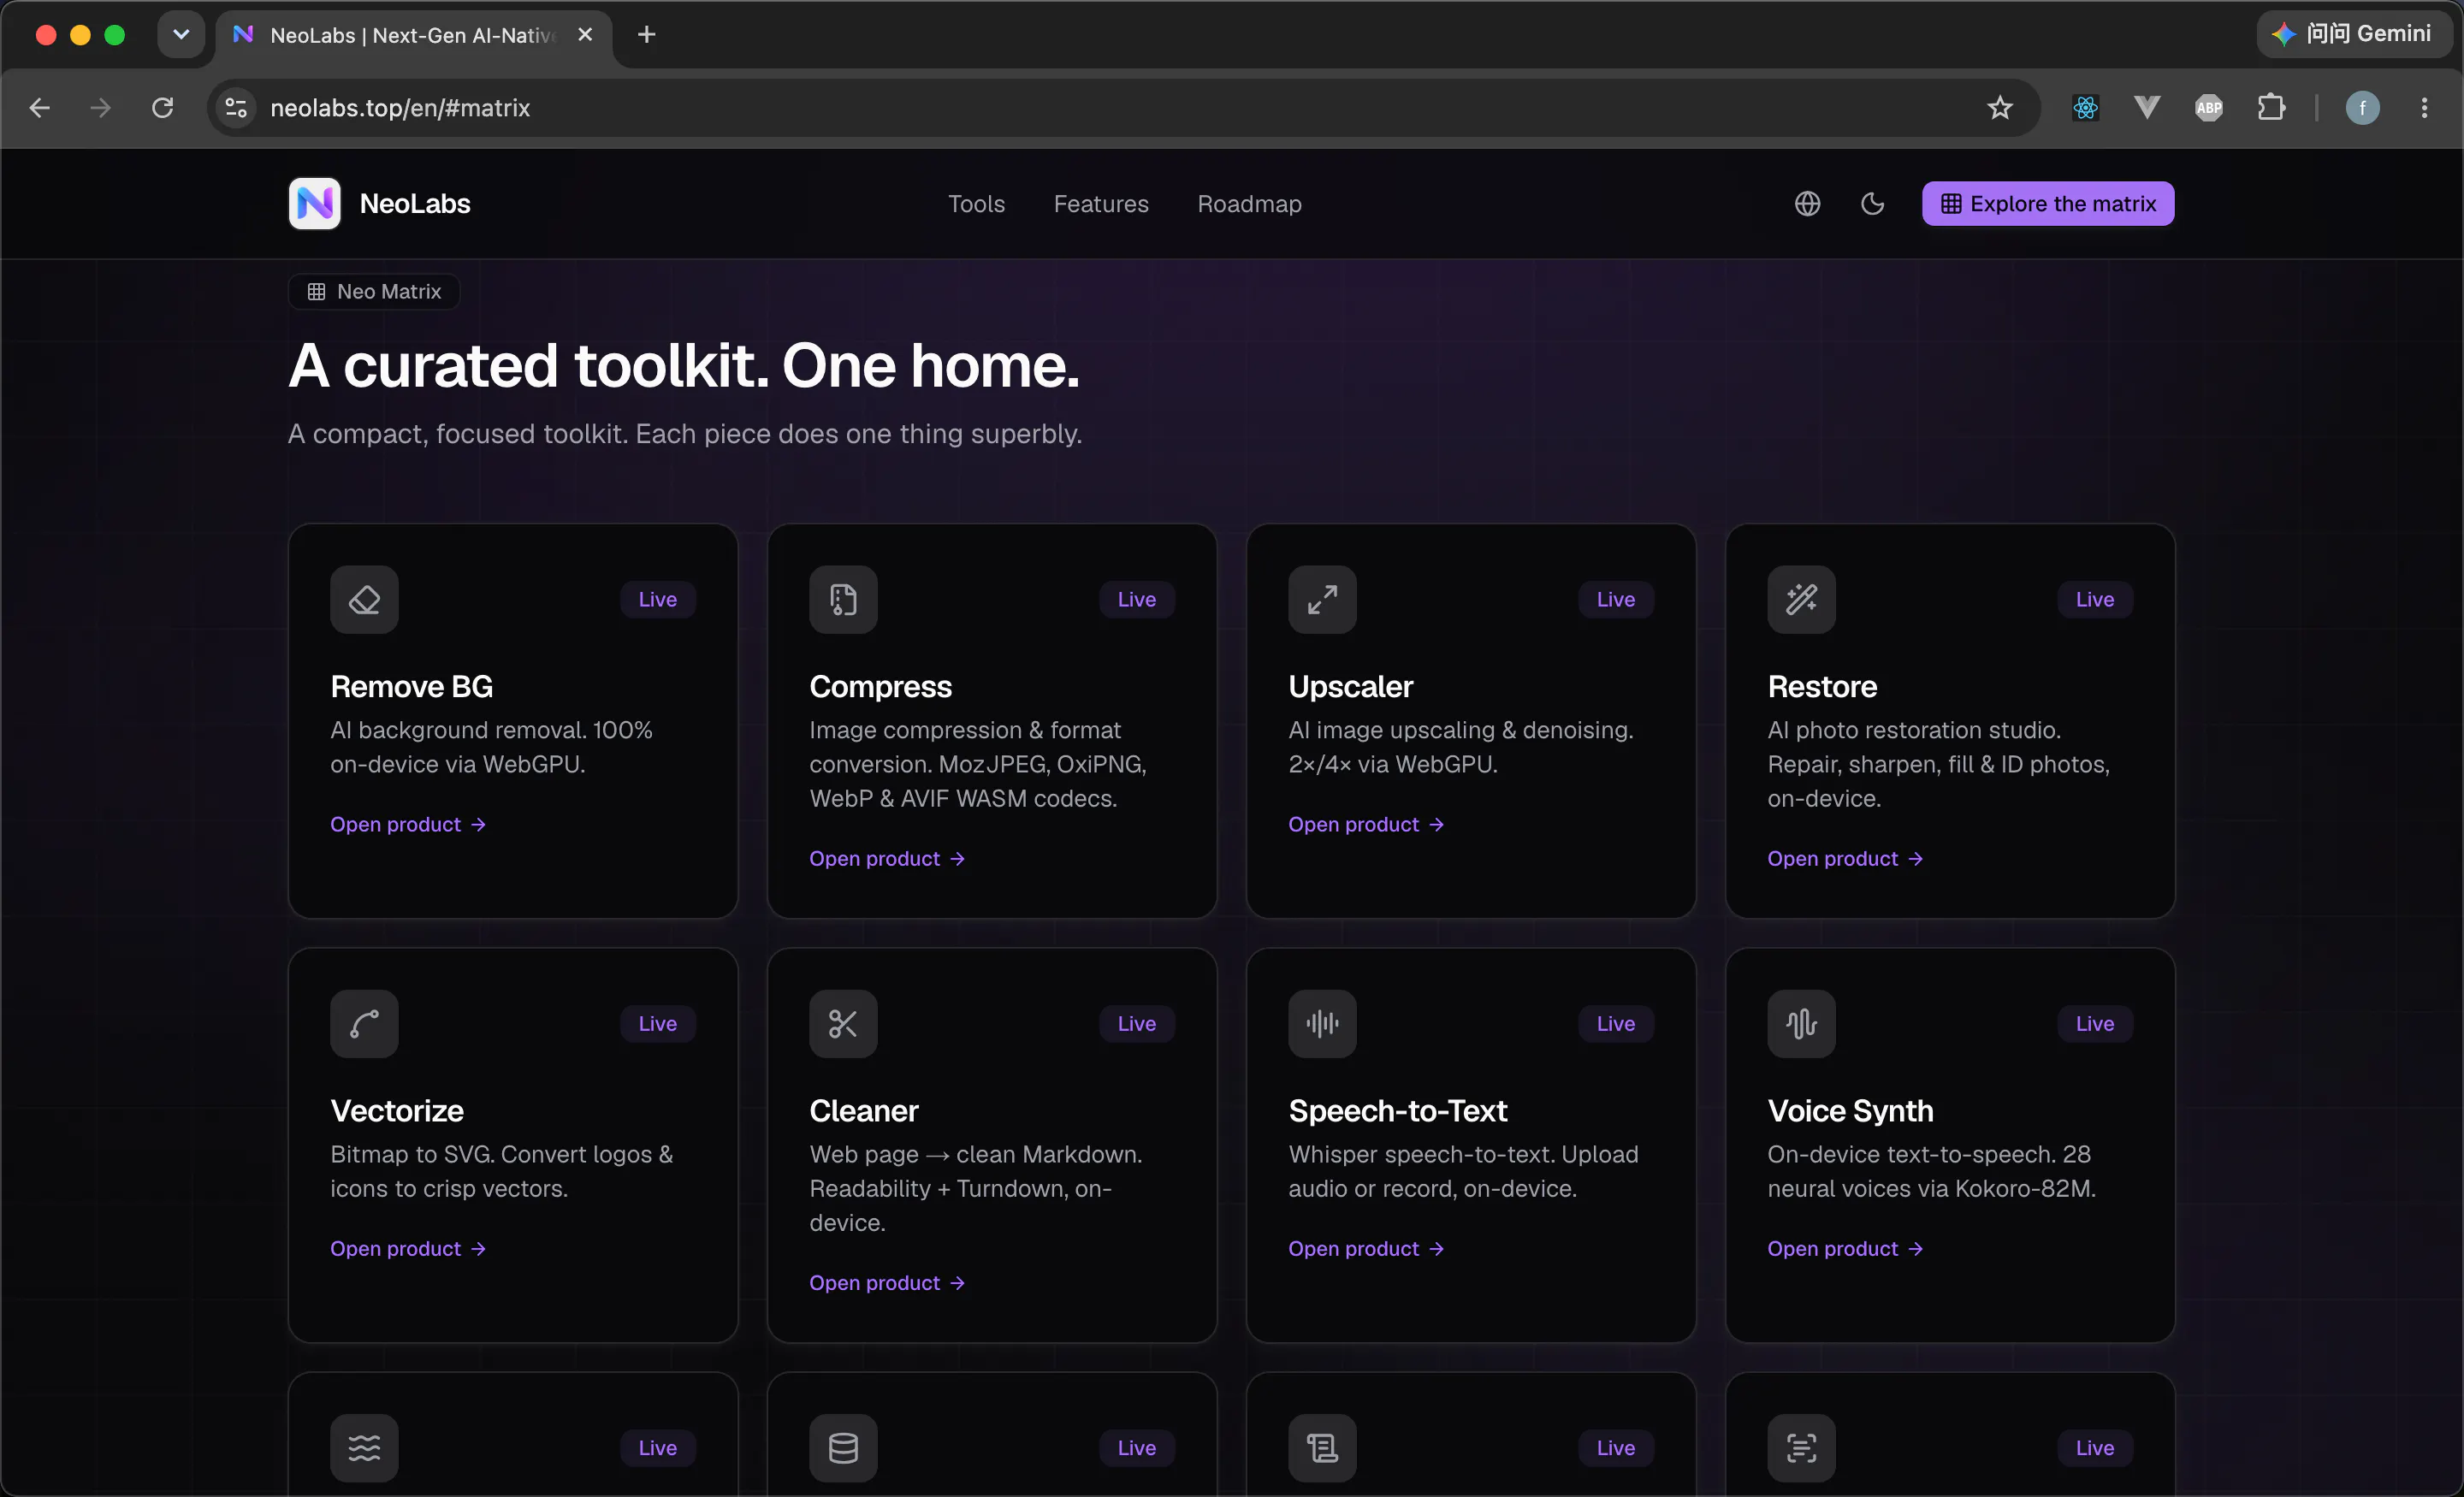Toggle dark mode with the moon icon
This screenshot has height=1497, width=2464.
tap(1872, 204)
